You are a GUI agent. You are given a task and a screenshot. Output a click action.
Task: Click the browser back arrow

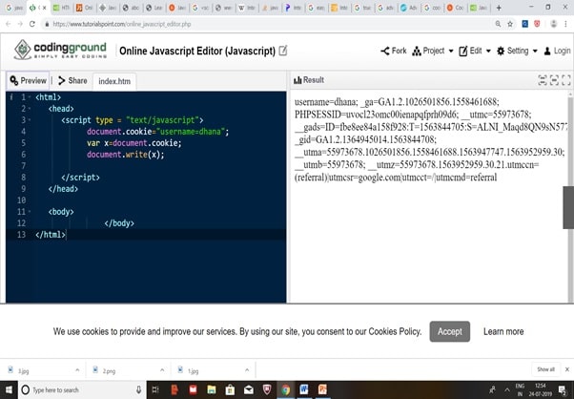pos(8,24)
